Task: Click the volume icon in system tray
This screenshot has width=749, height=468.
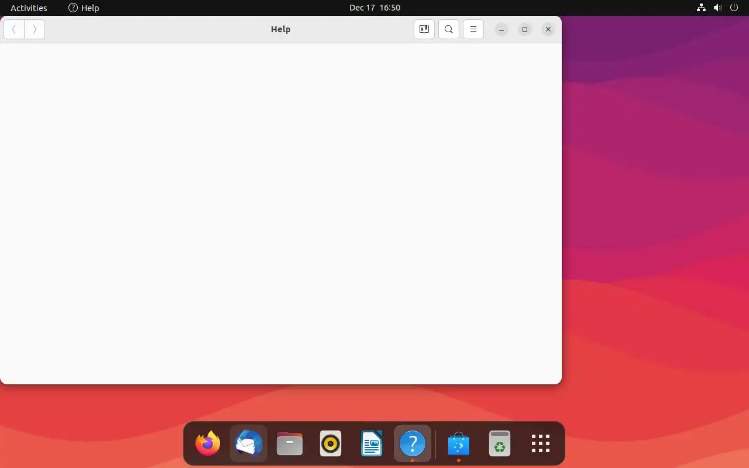Action: [x=718, y=8]
